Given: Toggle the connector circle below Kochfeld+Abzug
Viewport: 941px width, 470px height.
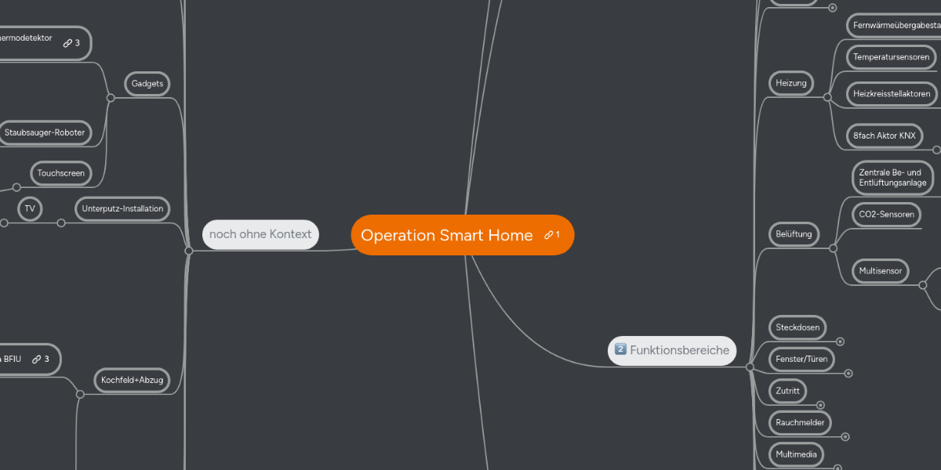Looking at the screenshot, I should [80, 395].
